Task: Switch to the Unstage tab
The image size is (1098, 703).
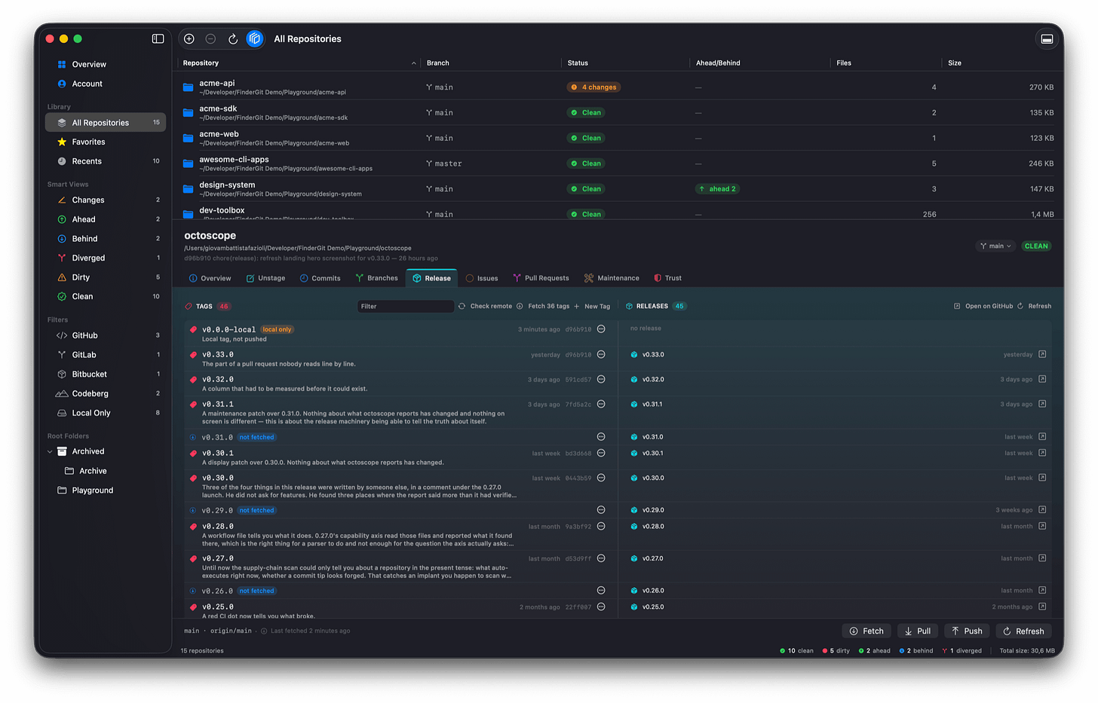Action: (265, 278)
